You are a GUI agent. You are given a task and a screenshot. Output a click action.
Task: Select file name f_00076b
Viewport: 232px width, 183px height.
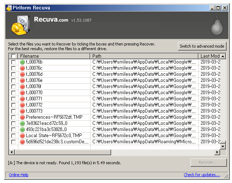tap(34, 62)
